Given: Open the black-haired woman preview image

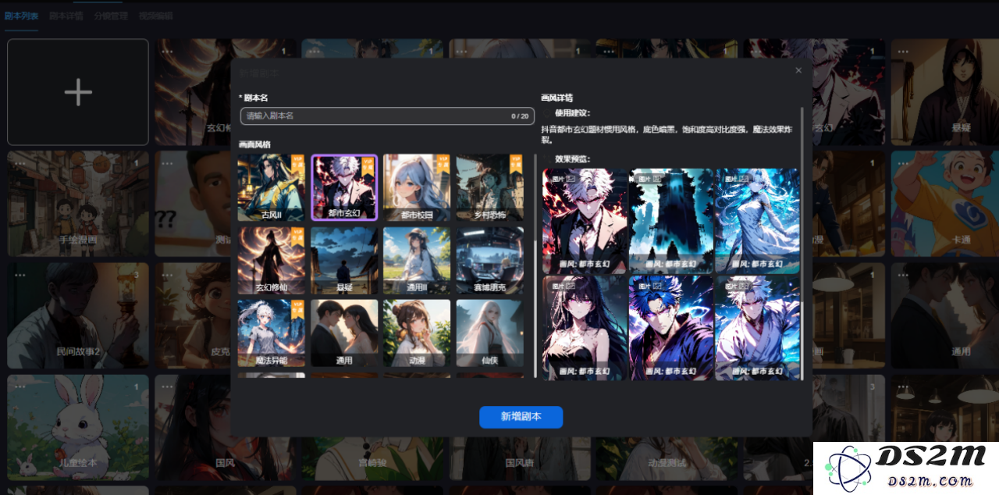Looking at the screenshot, I should pyautogui.click(x=585, y=328).
